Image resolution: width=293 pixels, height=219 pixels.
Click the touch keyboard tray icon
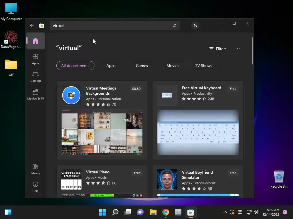(240, 212)
